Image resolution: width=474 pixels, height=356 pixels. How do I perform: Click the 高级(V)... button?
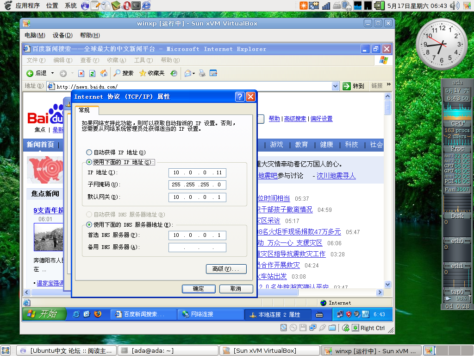pos(226,269)
